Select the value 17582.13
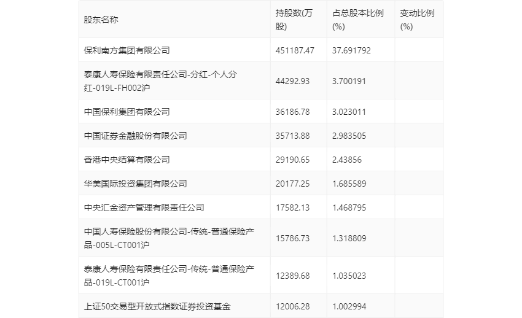 click(292, 207)
